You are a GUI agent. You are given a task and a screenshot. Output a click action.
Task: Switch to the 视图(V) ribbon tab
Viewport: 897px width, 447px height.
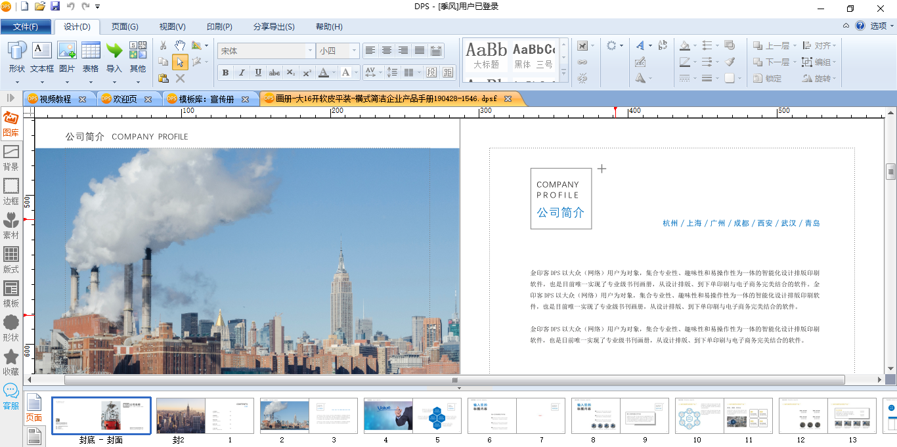(173, 27)
